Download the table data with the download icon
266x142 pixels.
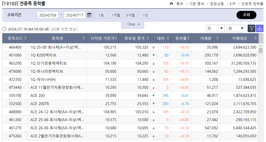(x=260, y=28)
